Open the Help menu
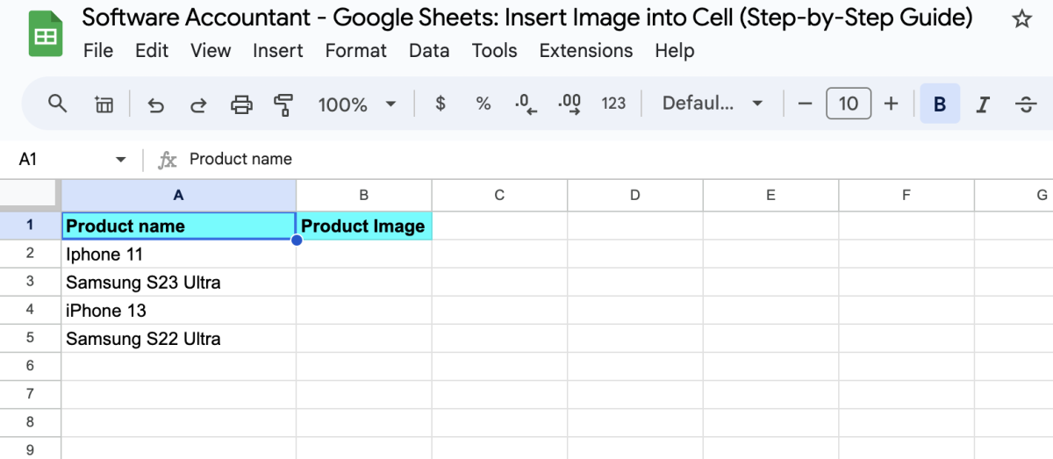This screenshot has height=459, width=1053. pyautogui.click(x=675, y=51)
